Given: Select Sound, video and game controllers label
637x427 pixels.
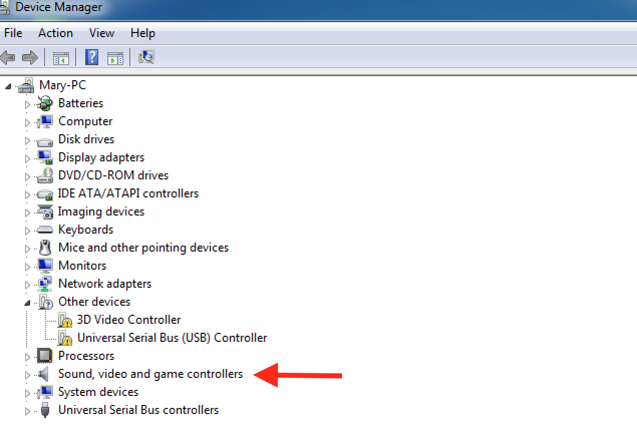Looking at the screenshot, I should tap(150, 374).
